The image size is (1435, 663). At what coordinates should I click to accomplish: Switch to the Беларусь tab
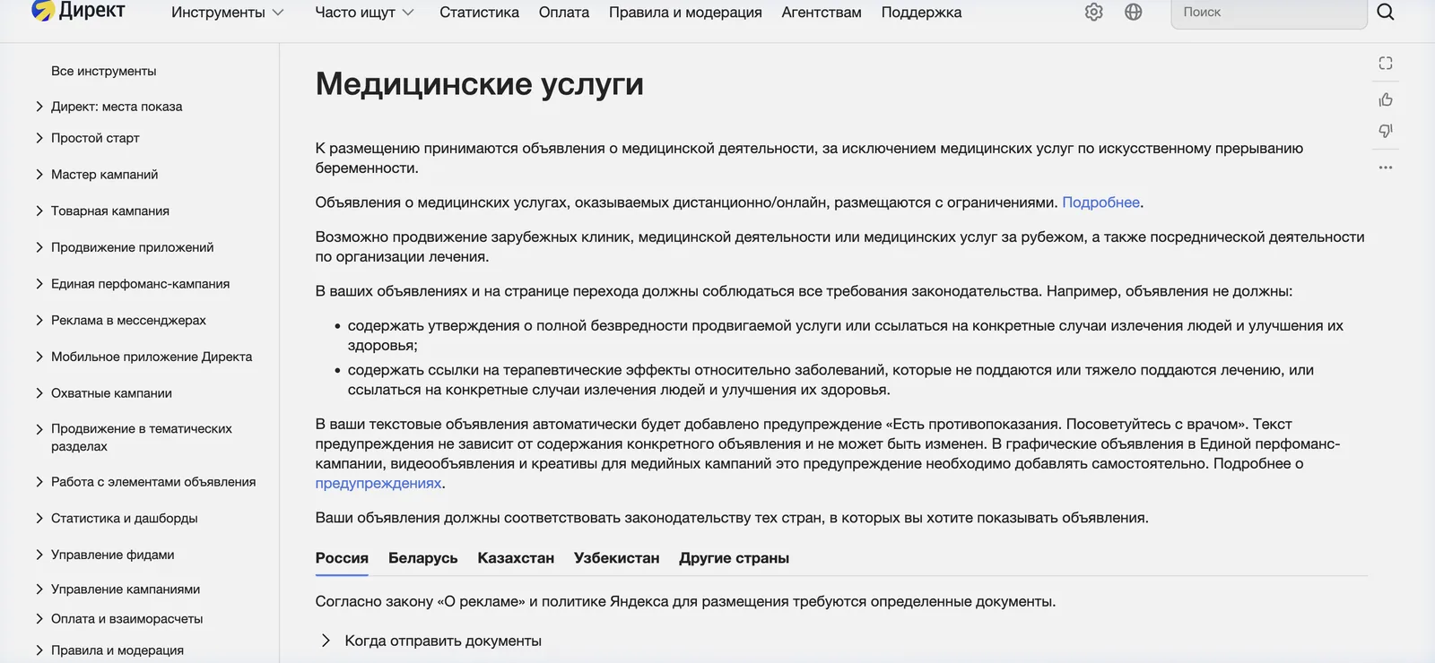(x=423, y=558)
